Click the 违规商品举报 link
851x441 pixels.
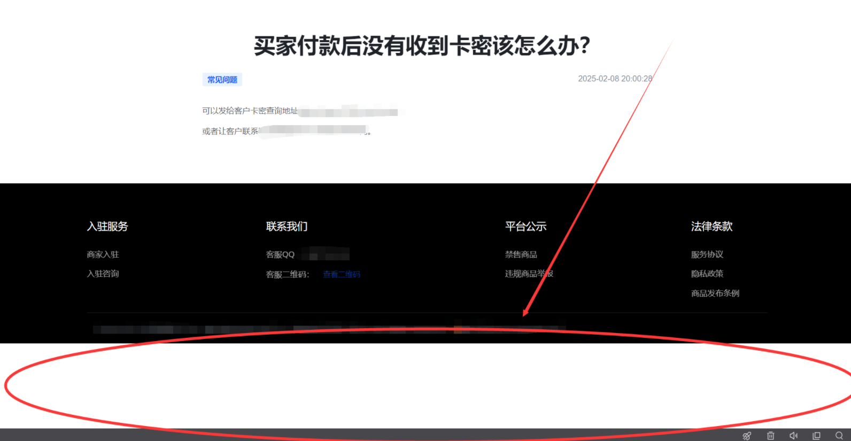529,274
